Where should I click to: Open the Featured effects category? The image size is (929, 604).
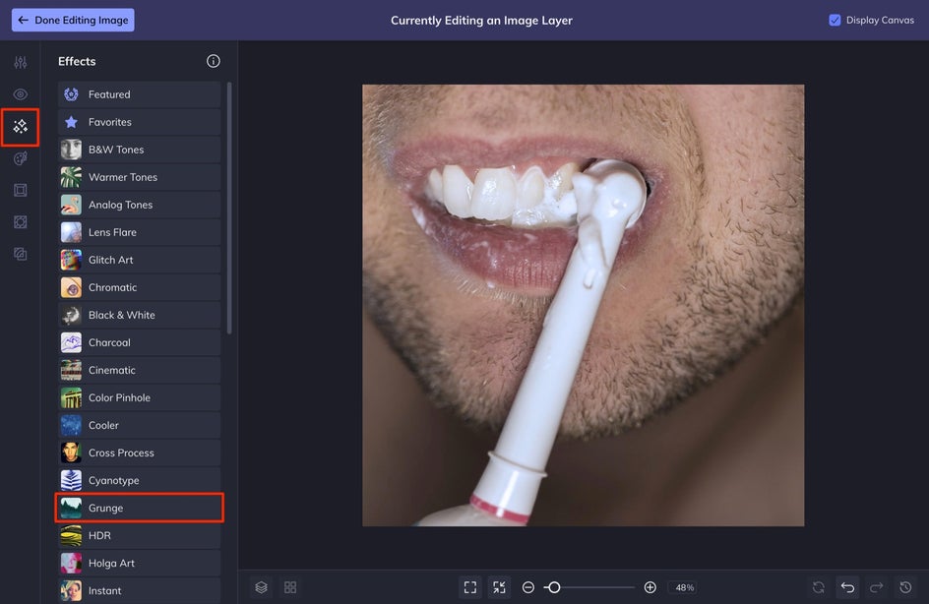coord(139,94)
